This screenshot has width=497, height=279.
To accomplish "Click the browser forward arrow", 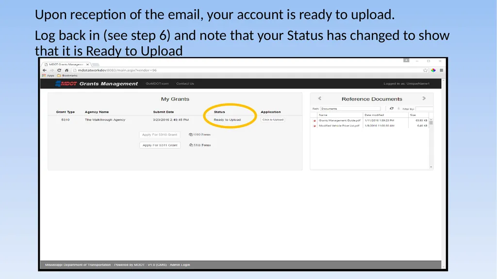I will click(52, 70).
